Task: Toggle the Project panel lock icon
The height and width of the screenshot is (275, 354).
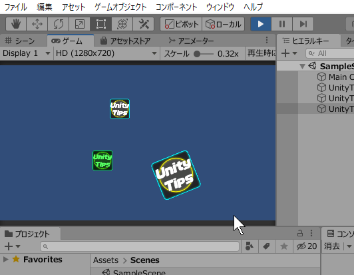Action: pyautogui.click(x=300, y=233)
